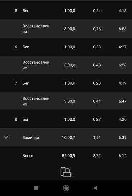Tap the total distance 8,72

[97, 156]
